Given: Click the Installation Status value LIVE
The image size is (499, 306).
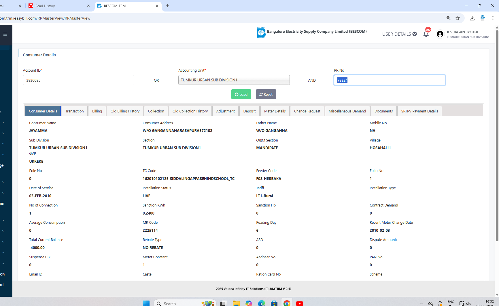Looking at the screenshot, I should click(146, 196).
